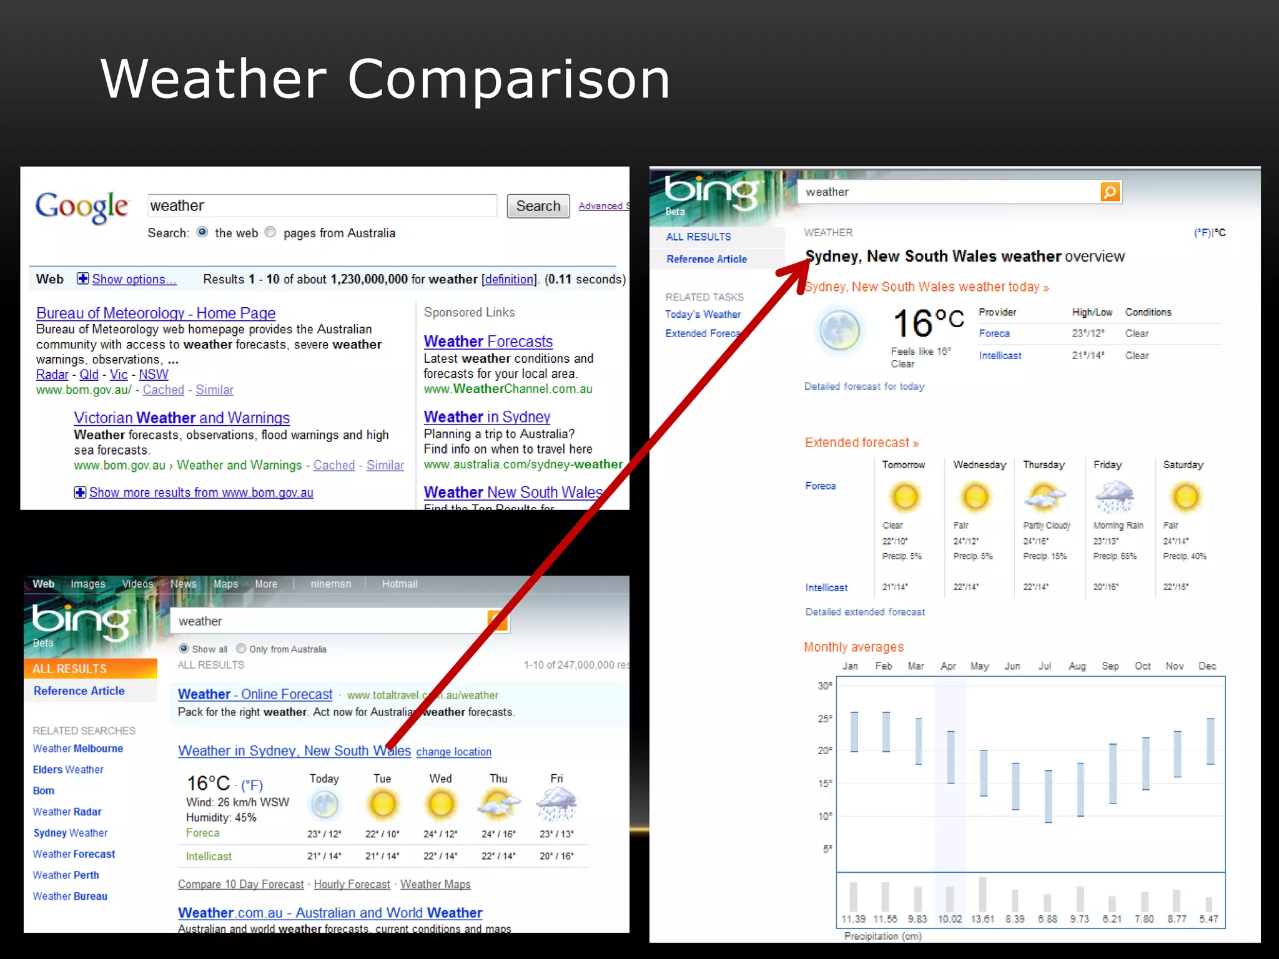Image resolution: width=1279 pixels, height=959 pixels.
Task: Click the bottom-left Bing search field
Action: coord(329,621)
